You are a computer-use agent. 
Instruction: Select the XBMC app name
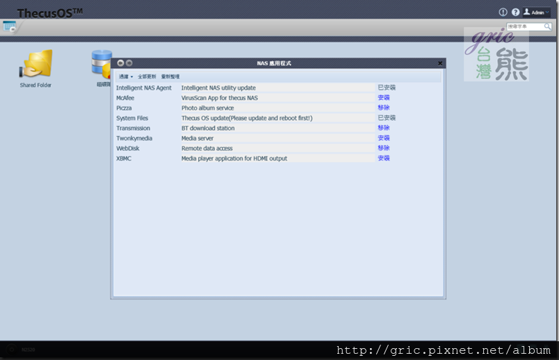pyautogui.click(x=124, y=158)
